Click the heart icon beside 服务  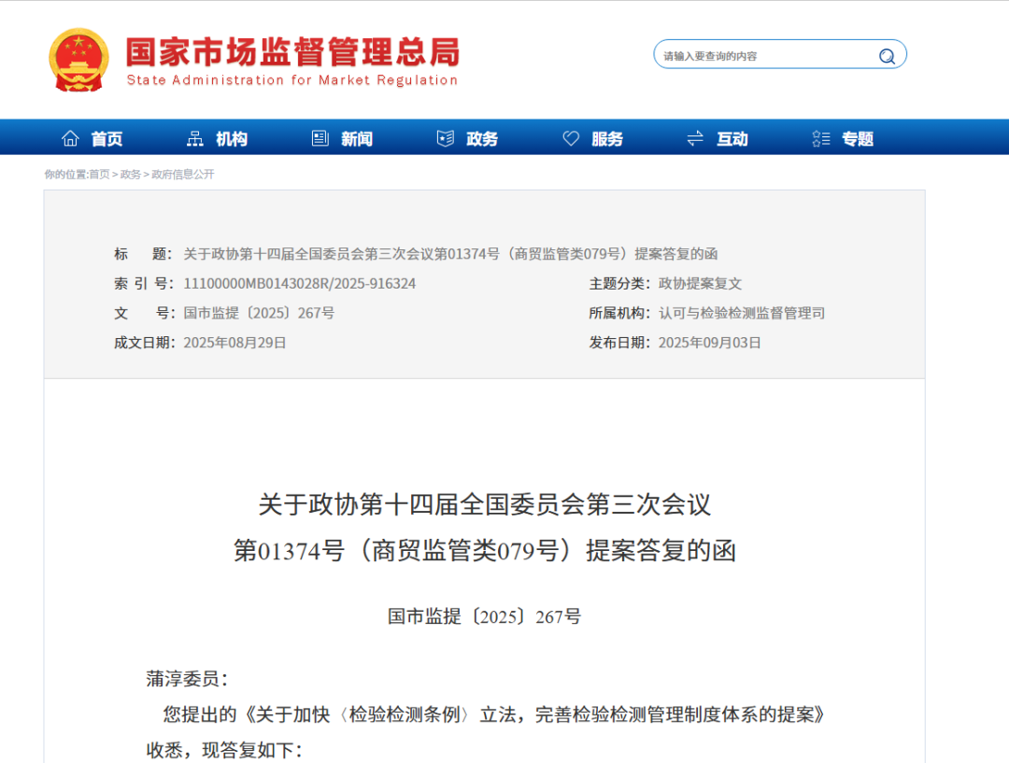[x=571, y=138]
